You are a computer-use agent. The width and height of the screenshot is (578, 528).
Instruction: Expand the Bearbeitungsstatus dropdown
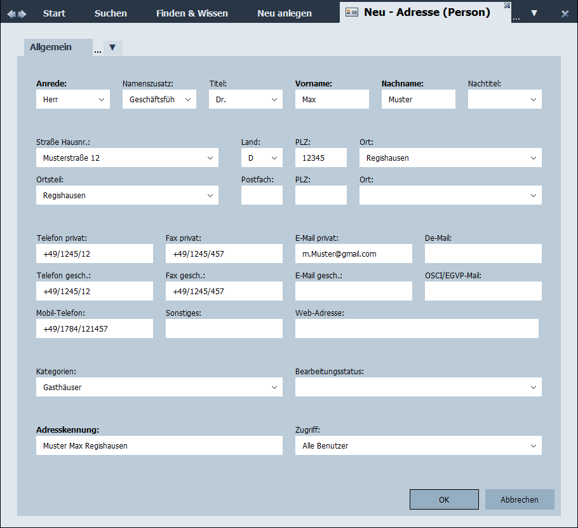pyautogui.click(x=534, y=388)
